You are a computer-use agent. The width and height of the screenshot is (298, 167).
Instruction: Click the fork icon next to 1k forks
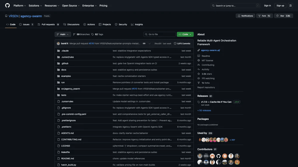pos(198,83)
